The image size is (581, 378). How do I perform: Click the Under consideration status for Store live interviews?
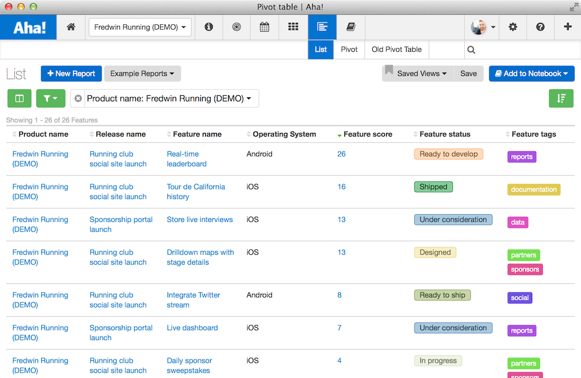point(453,220)
